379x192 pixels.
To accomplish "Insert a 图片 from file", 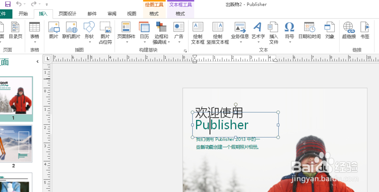I will [x=54, y=30].
